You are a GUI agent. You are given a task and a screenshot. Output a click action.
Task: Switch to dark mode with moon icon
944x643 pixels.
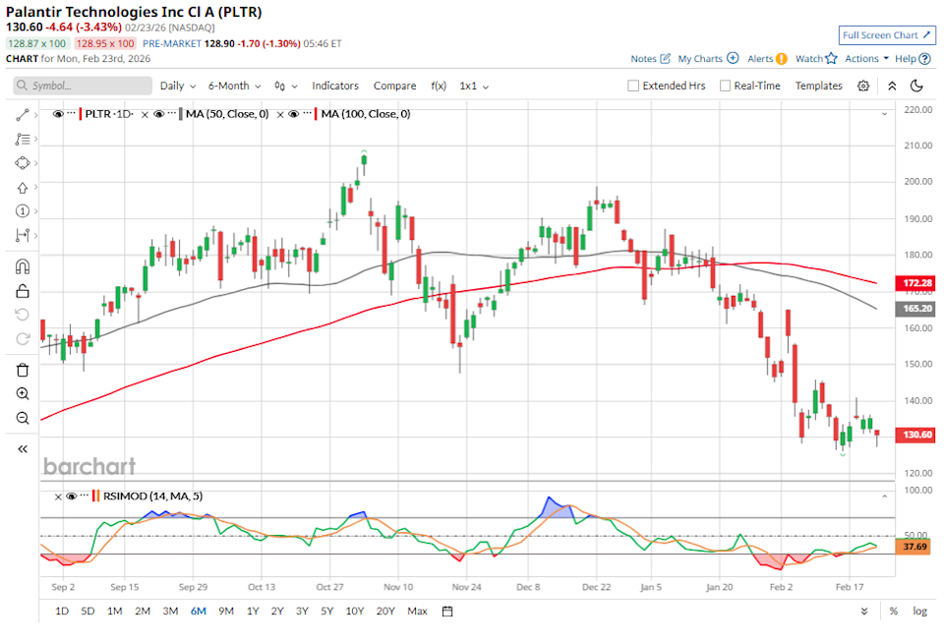916,86
